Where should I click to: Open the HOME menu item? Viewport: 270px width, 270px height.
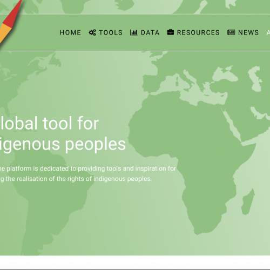click(x=70, y=32)
